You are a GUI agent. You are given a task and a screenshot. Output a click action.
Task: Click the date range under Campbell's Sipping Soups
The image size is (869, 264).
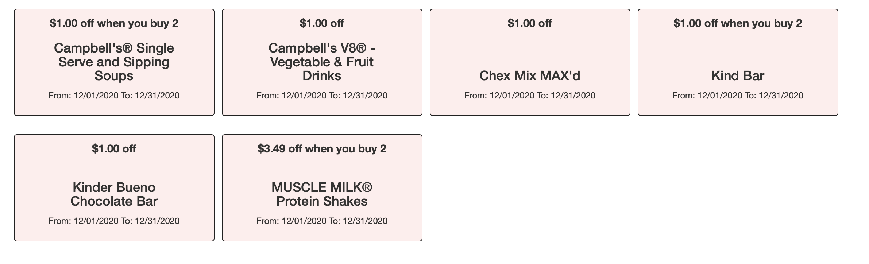(x=114, y=96)
